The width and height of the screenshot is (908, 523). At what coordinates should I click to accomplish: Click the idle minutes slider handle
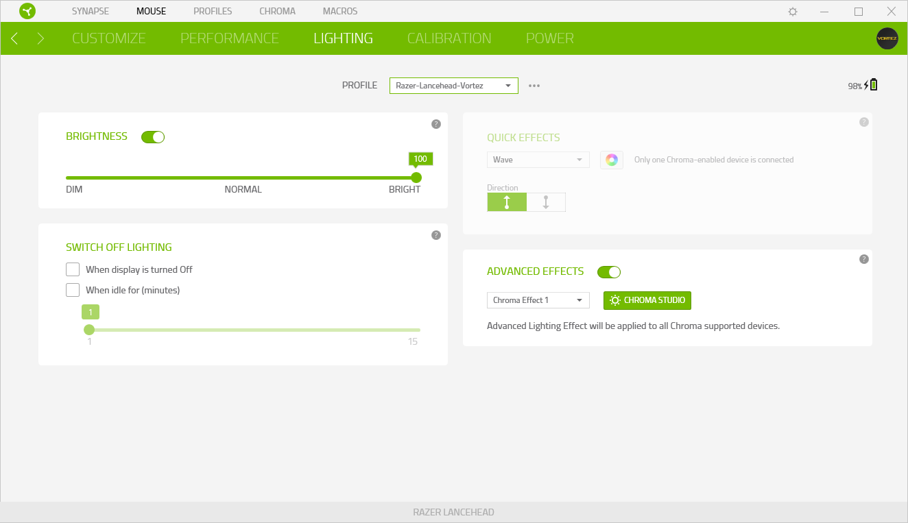coord(89,330)
